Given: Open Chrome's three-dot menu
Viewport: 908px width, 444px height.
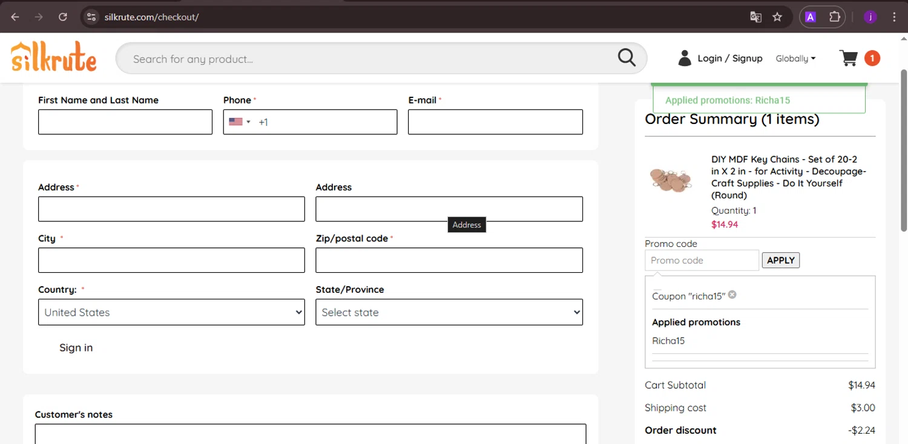Looking at the screenshot, I should click(x=895, y=17).
